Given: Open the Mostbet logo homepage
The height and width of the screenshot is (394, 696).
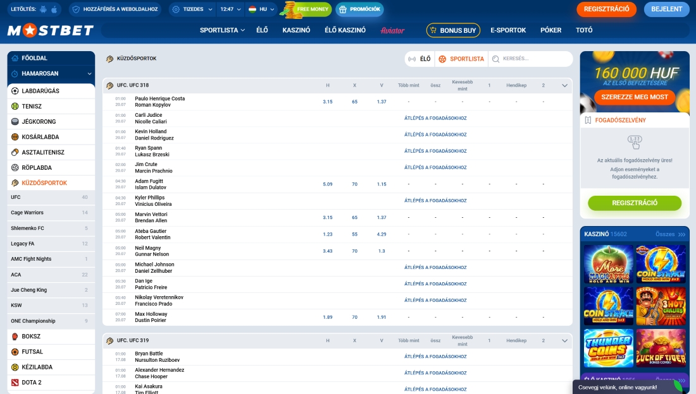Looking at the screenshot, I should tap(50, 30).
